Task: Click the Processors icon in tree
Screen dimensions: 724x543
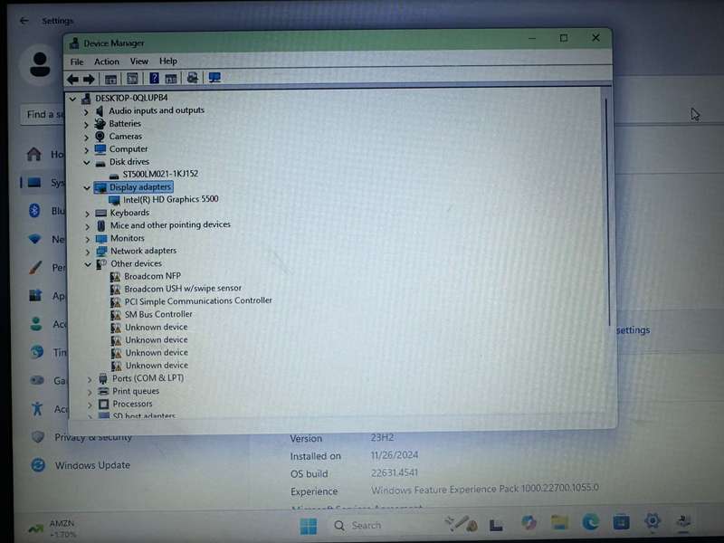Action: point(104,404)
